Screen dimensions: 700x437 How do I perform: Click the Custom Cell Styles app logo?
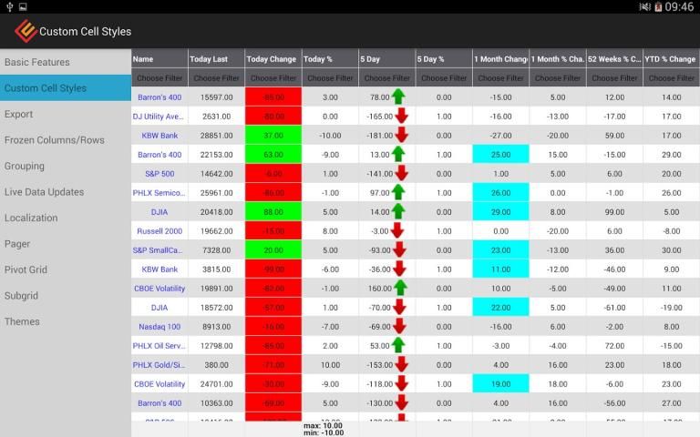pyautogui.click(x=25, y=31)
